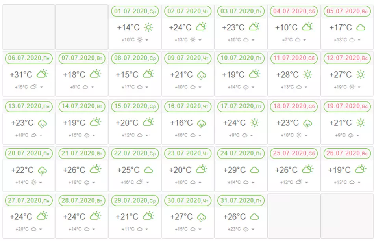Click the storm icon for 20.07.2020
The width and height of the screenshot is (374, 241).
(x=42, y=171)
